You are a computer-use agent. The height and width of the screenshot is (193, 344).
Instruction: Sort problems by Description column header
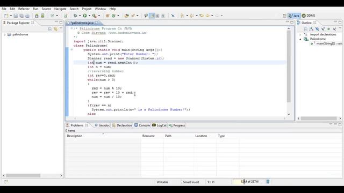coord(103,136)
